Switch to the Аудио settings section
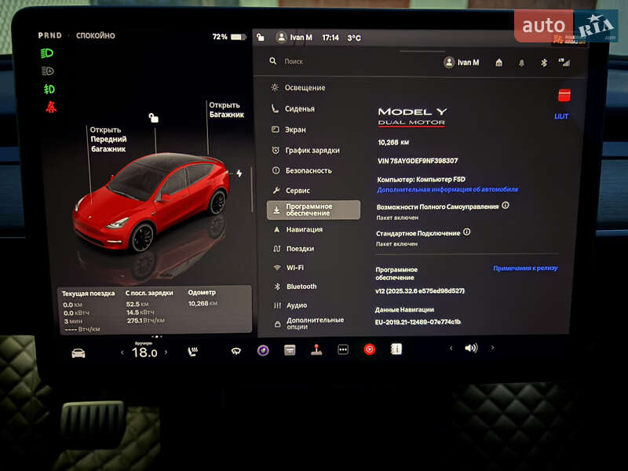This screenshot has height=471, width=628. [297, 305]
